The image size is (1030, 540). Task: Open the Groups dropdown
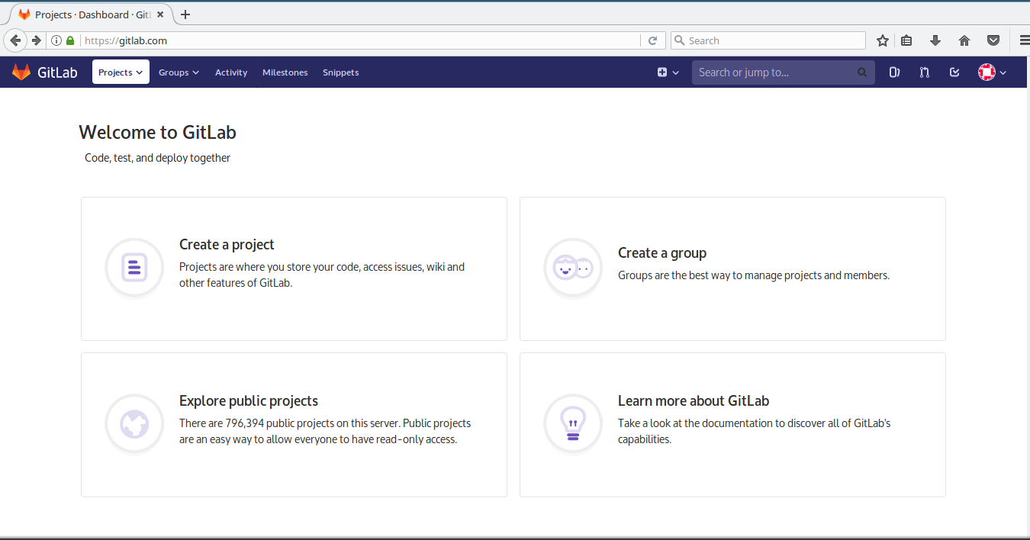[179, 72]
